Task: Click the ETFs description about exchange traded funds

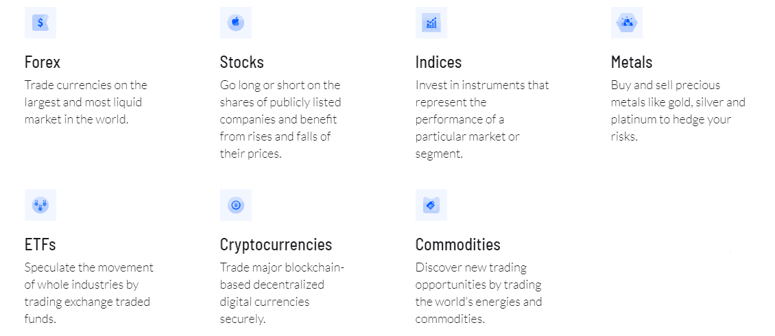Action: (x=89, y=293)
